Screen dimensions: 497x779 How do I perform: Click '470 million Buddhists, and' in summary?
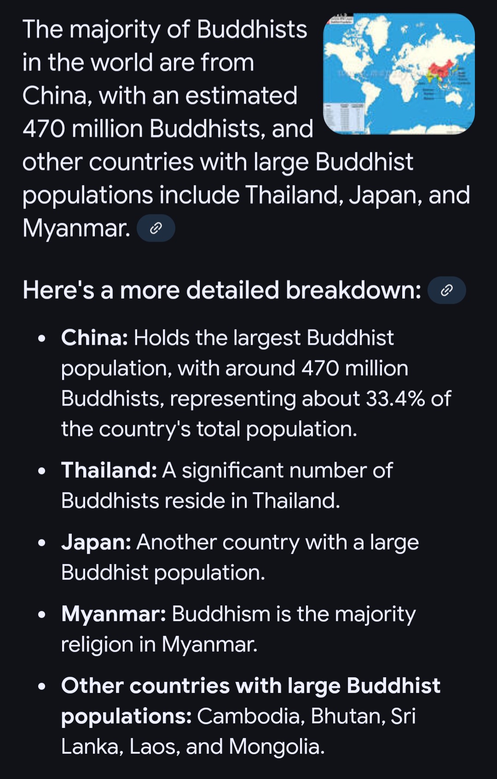pyautogui.click(x=168, y=128)
